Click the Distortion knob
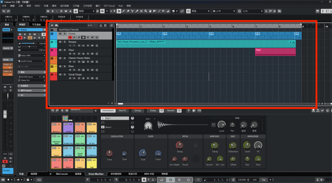Screen dimensions: 332x183 point(233,146)
